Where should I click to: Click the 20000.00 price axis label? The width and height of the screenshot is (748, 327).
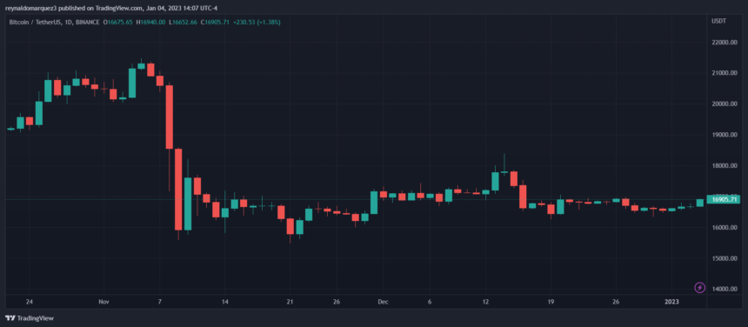pos(725,103)
